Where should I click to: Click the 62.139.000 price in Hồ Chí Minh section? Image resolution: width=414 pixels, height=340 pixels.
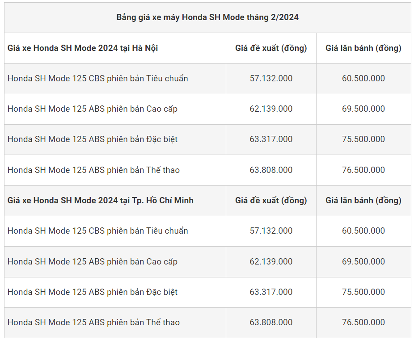pos(271,261)
